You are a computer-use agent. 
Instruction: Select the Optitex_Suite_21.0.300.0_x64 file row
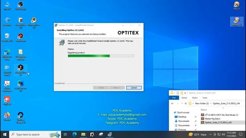(x=223, y=122)
